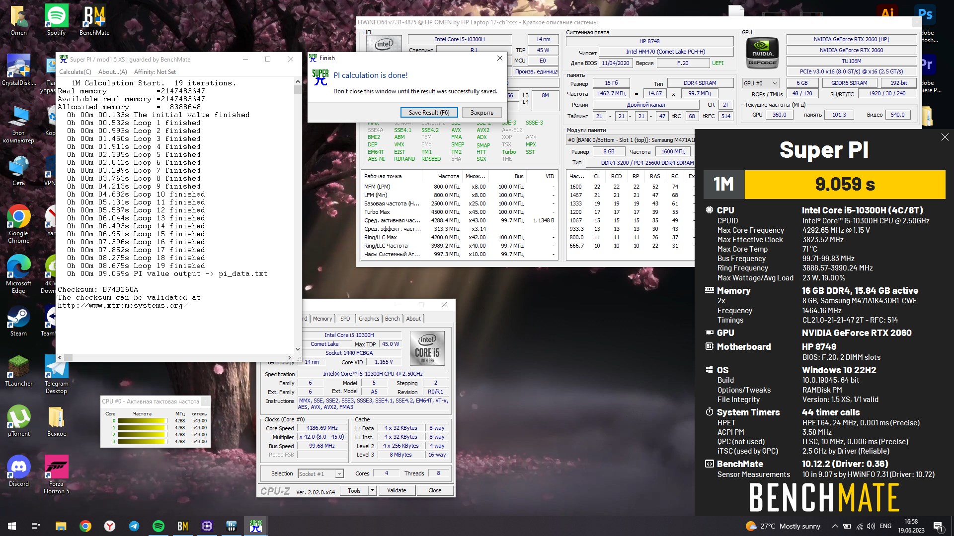Click Super PI horizontal scrollbar right arrow
The height and width of the screenshot is (536, 954).
coord(290,357)
